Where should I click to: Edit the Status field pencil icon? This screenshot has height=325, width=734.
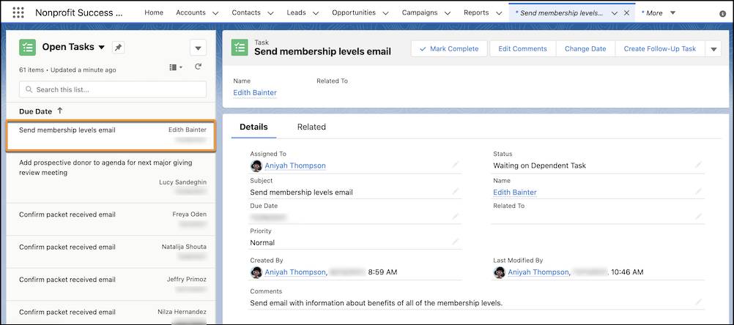[x=698, y=165]
